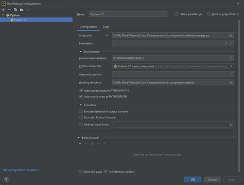Browse for redirect input file
The width and height of the screenshot is (244, 185).
(x=231, y=125)
